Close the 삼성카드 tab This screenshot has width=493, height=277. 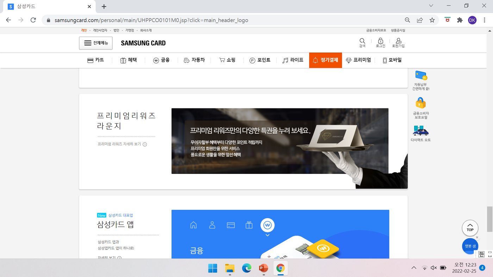[x=89, y=6]
